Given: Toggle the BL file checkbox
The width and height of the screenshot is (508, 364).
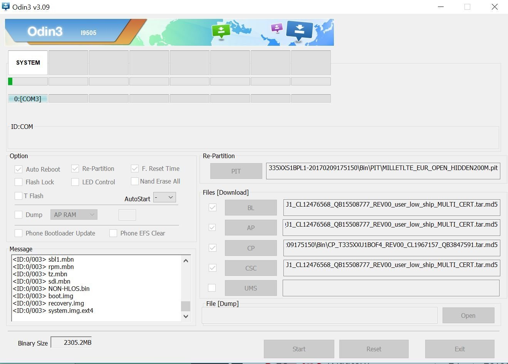Looking at the screenshot, I should coord(212,207).
